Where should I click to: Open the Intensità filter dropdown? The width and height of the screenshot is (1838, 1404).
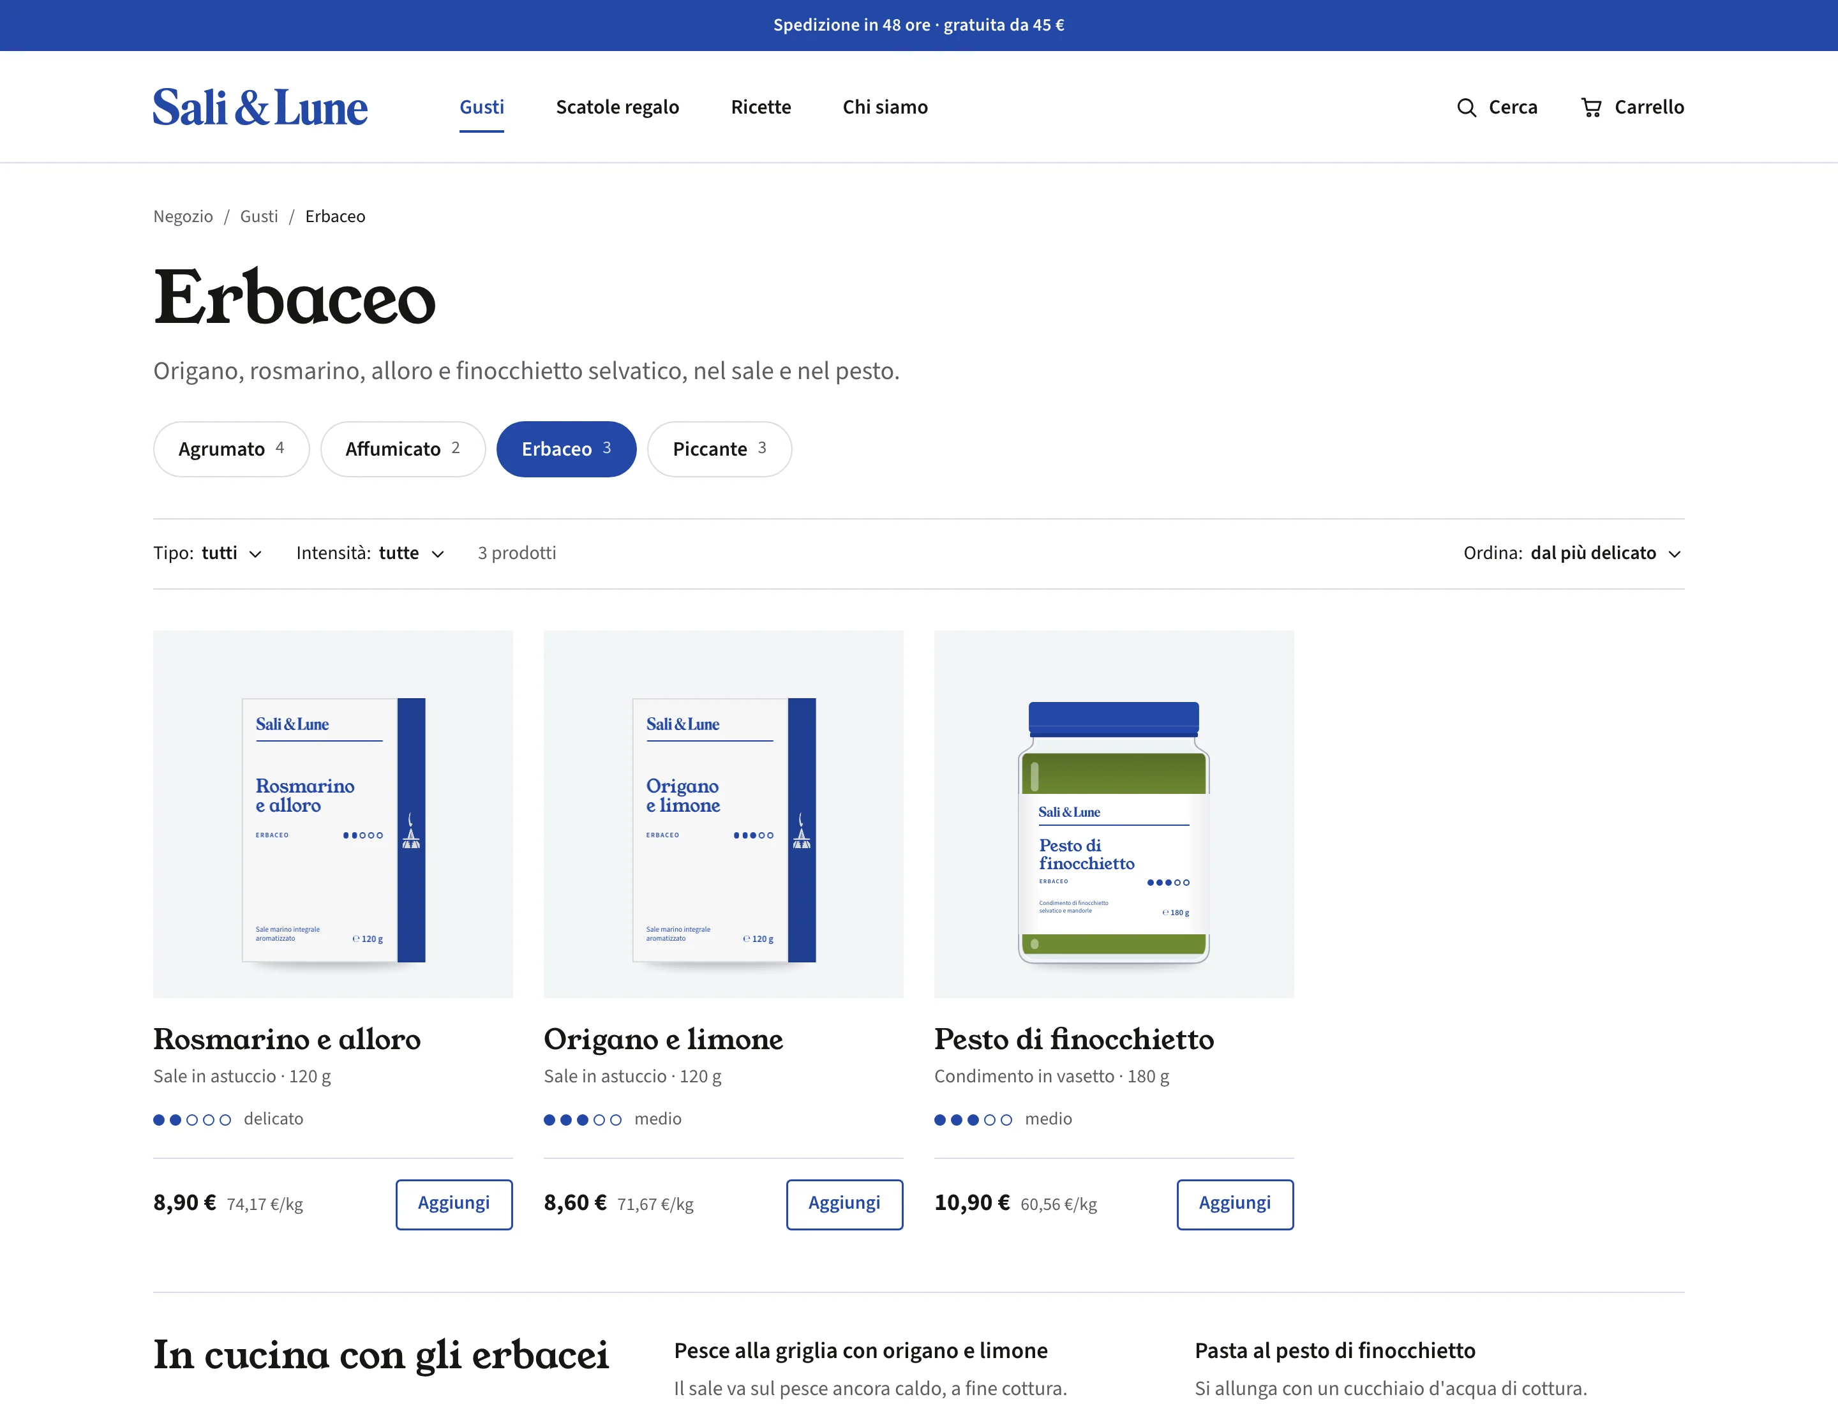(x=370, y=553)
